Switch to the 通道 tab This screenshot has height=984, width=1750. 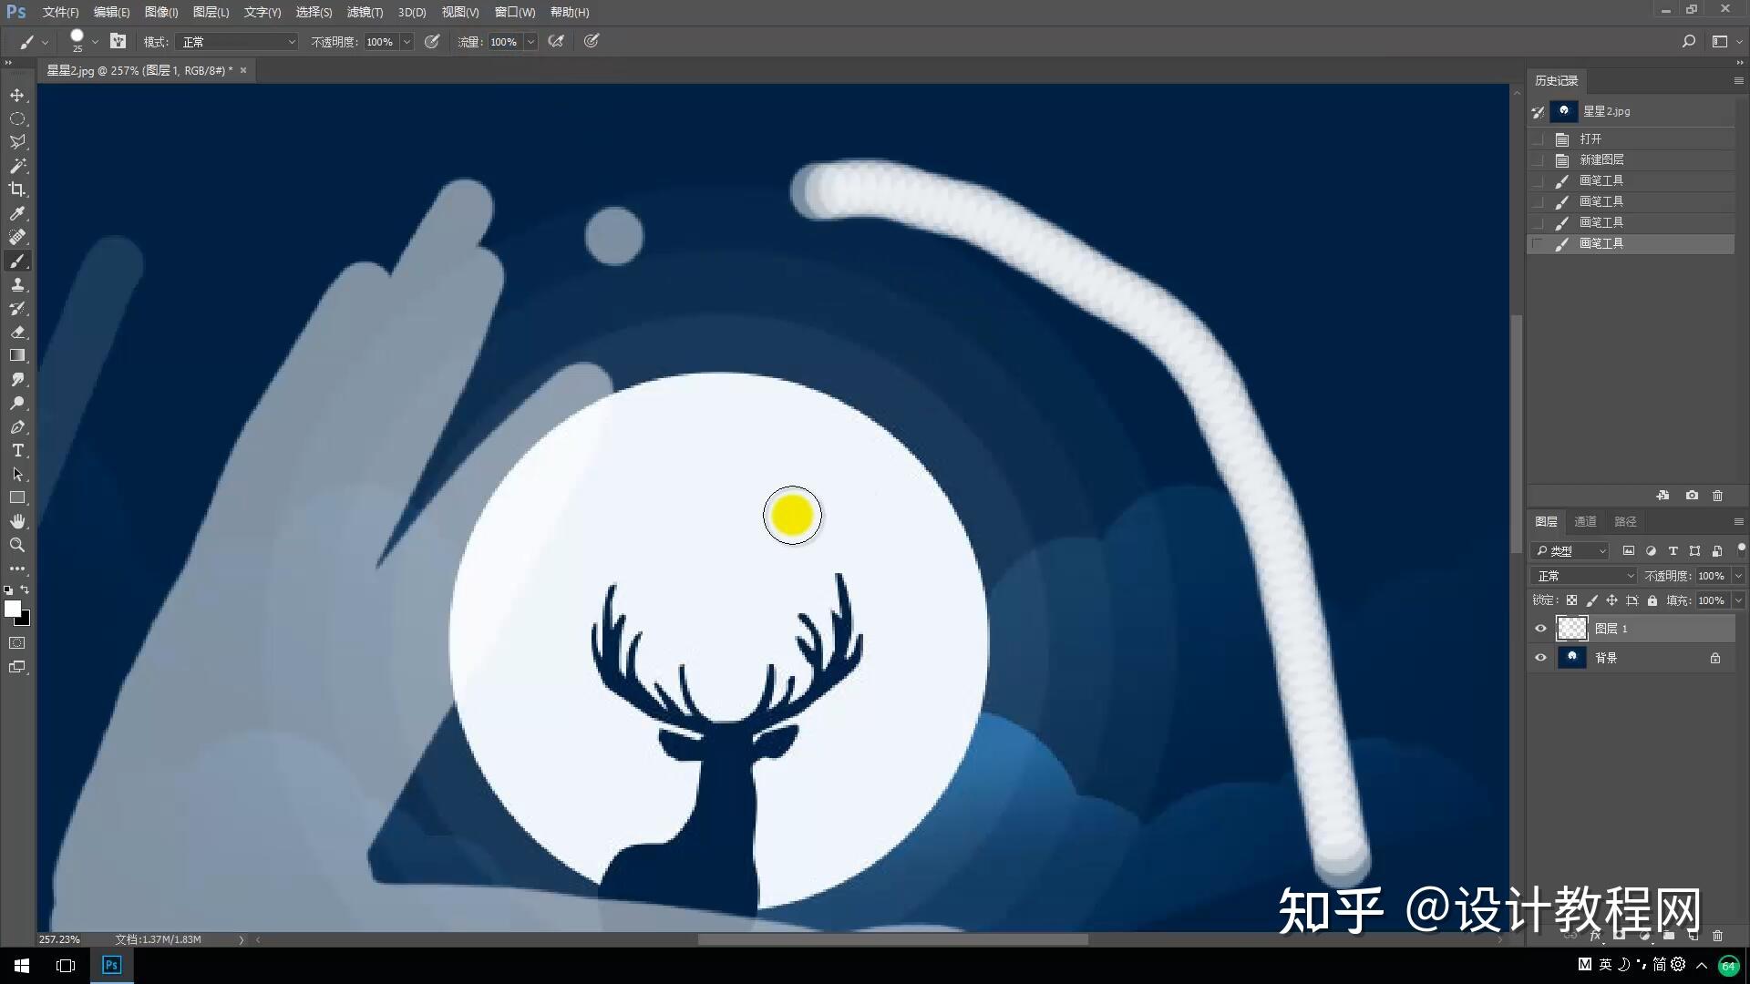click(x=1585, y=521)
